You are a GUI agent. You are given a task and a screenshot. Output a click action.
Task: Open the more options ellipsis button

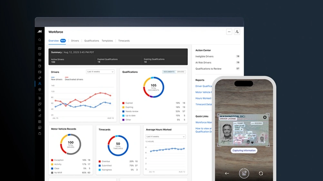click(229, 32)
